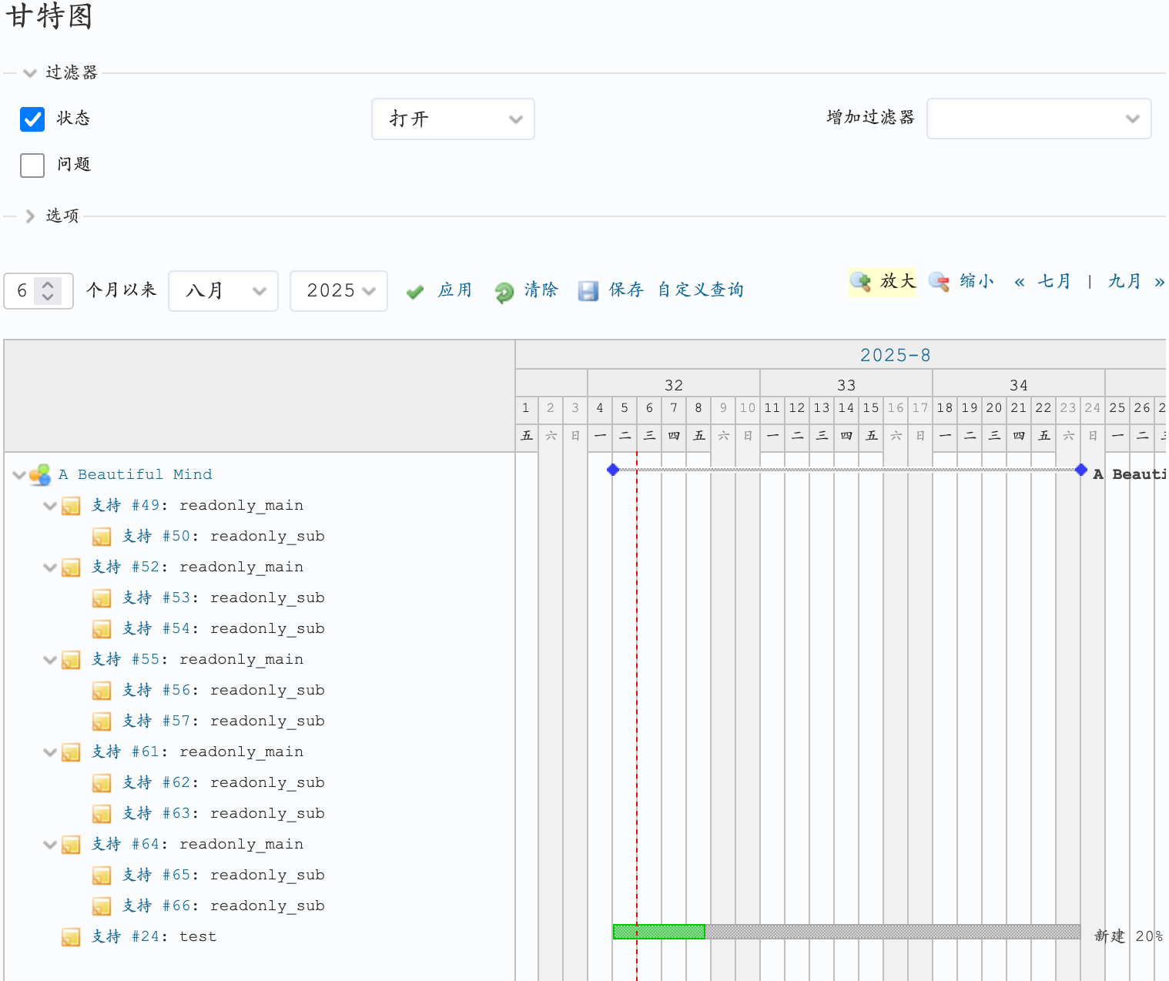Screen dimensions: 1169x981
Task: Collapse the A Beautiful Mind project tree
Action: (x=19, y=475)
